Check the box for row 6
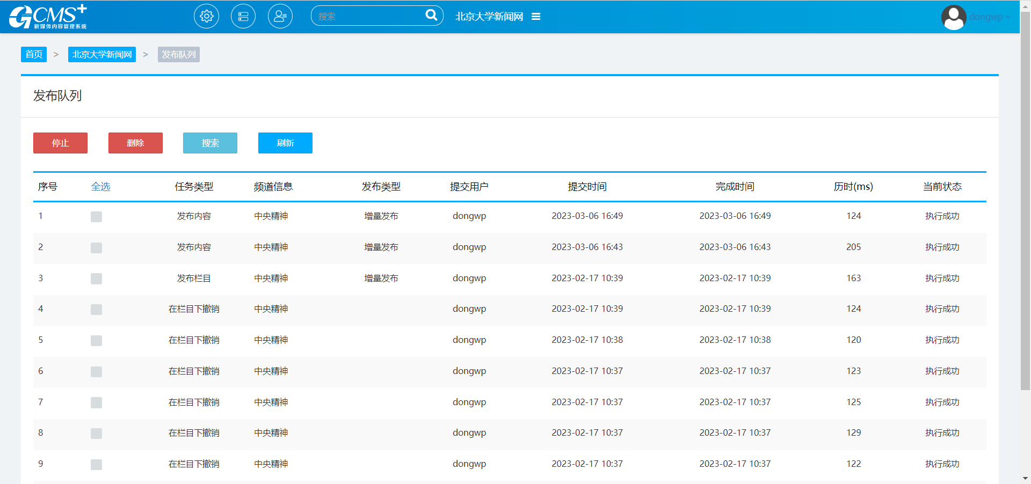Image resolution: width=1031 pixels, height=484 pixels. (96, 372)
